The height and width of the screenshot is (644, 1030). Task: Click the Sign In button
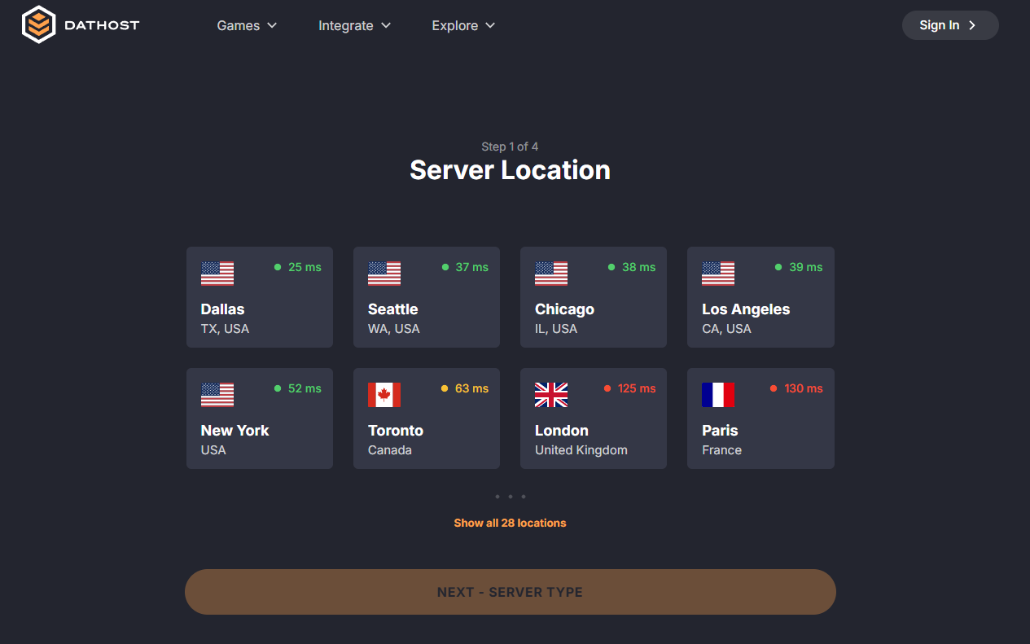(x=949, y=25)
